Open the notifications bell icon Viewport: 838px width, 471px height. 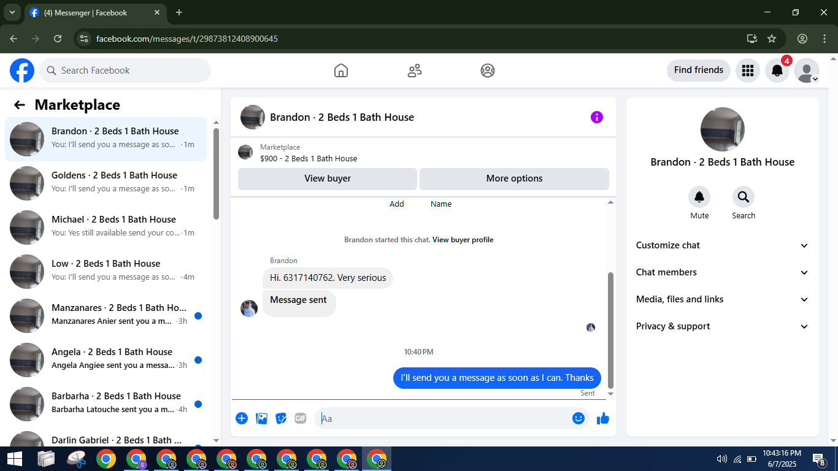pos(777,71)
